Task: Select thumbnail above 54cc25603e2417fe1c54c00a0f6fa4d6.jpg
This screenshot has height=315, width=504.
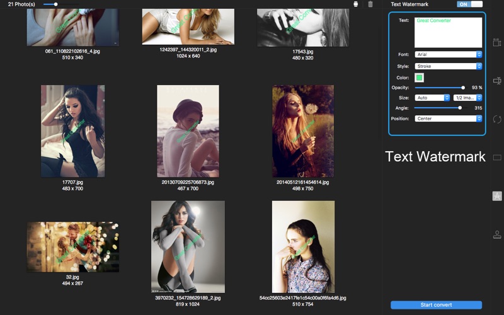Action: (x=303, y=247)
